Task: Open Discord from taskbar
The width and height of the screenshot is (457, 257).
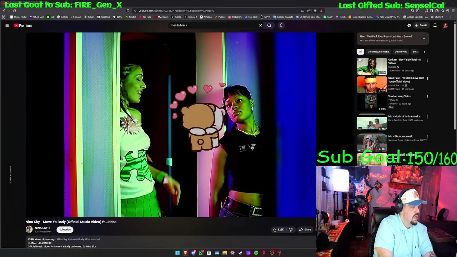Action: click(194, 253)
